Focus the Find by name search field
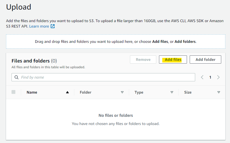 click(x=107, y=77)
